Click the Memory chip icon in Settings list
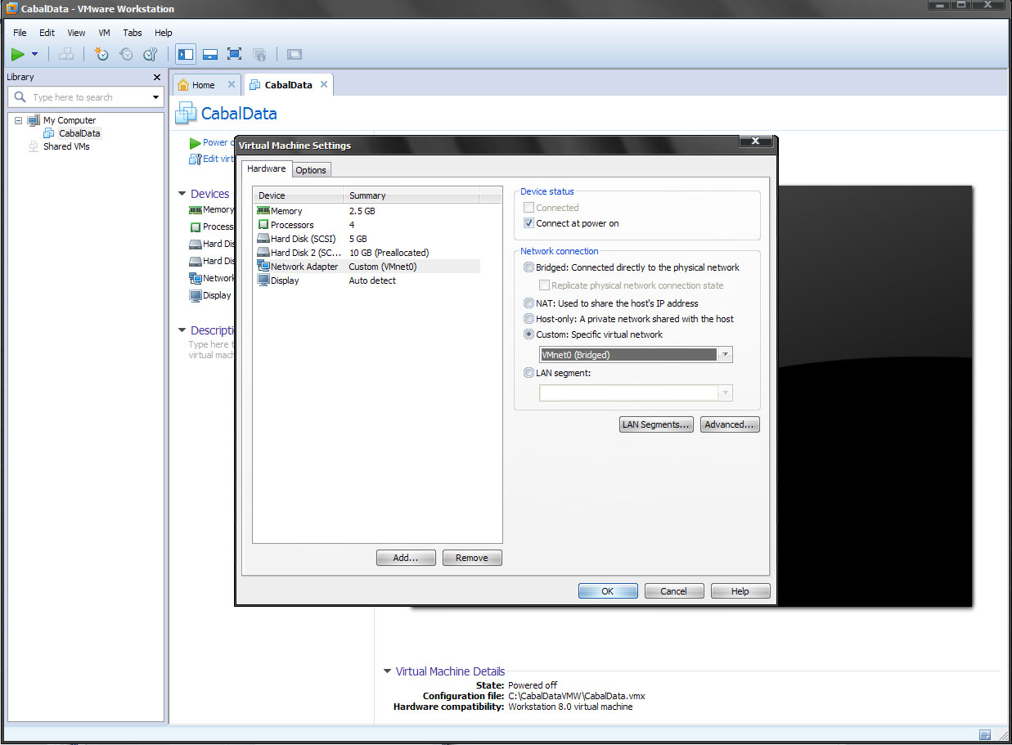 point(263,211)
